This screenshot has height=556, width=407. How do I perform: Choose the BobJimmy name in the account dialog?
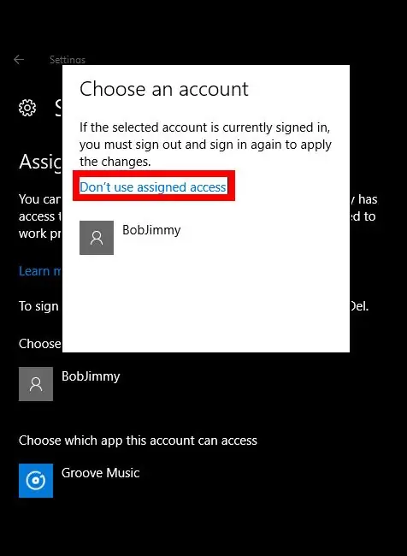coord(151,230)
